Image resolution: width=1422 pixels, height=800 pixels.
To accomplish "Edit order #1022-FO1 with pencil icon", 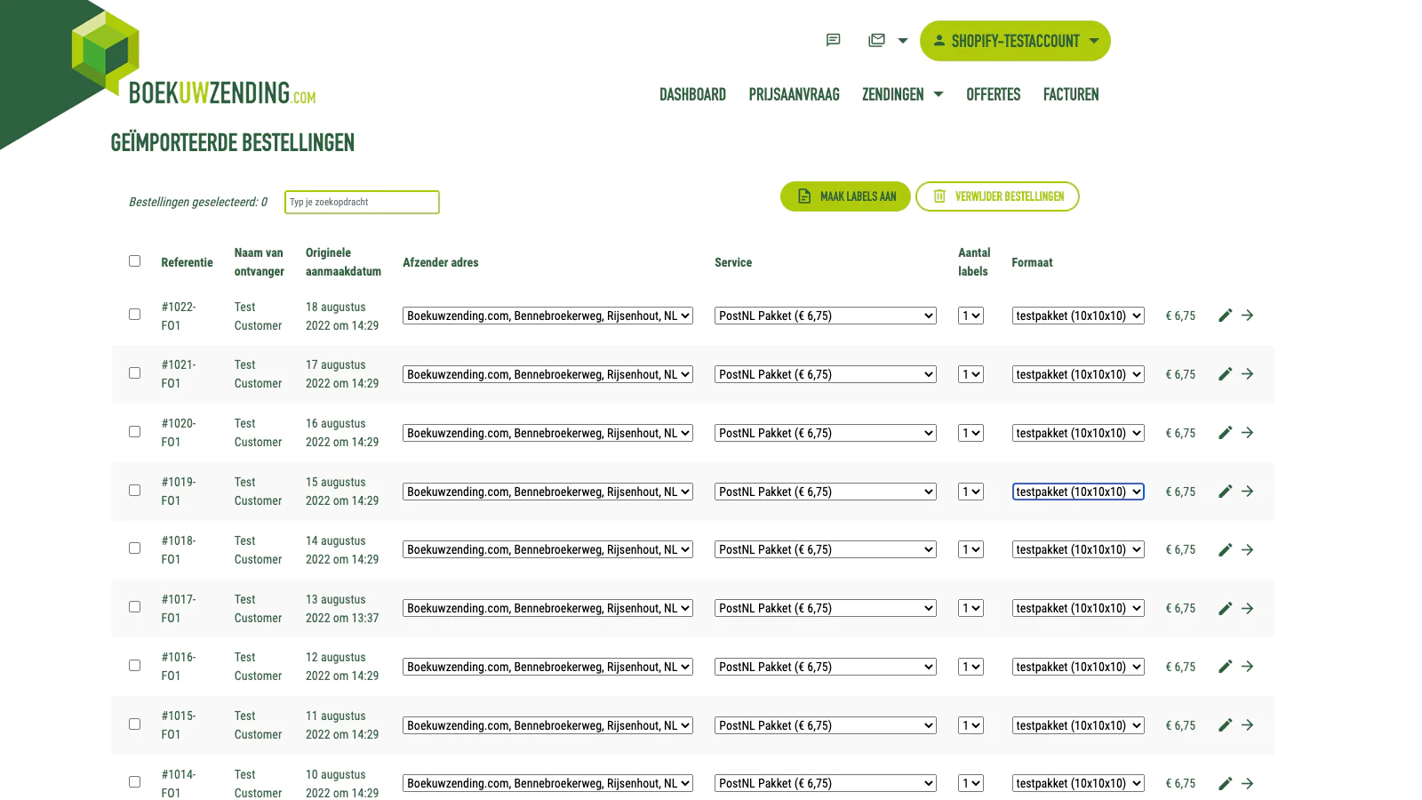I will pos(1225,316).
